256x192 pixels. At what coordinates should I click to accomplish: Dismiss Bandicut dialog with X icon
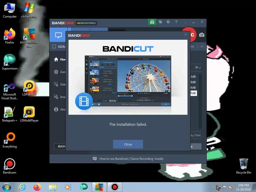186,34
